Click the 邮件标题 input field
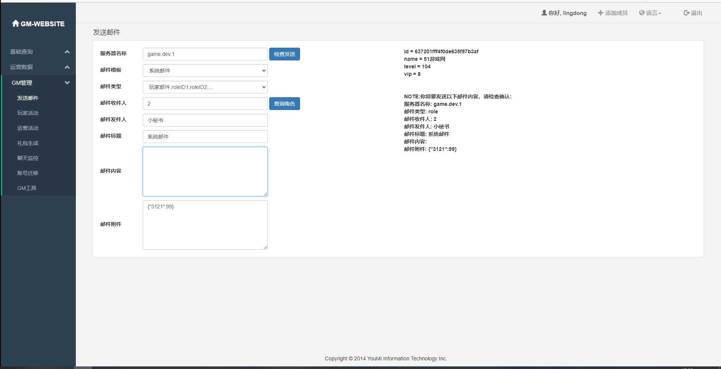The image size is (721, 369). [205, 137]
